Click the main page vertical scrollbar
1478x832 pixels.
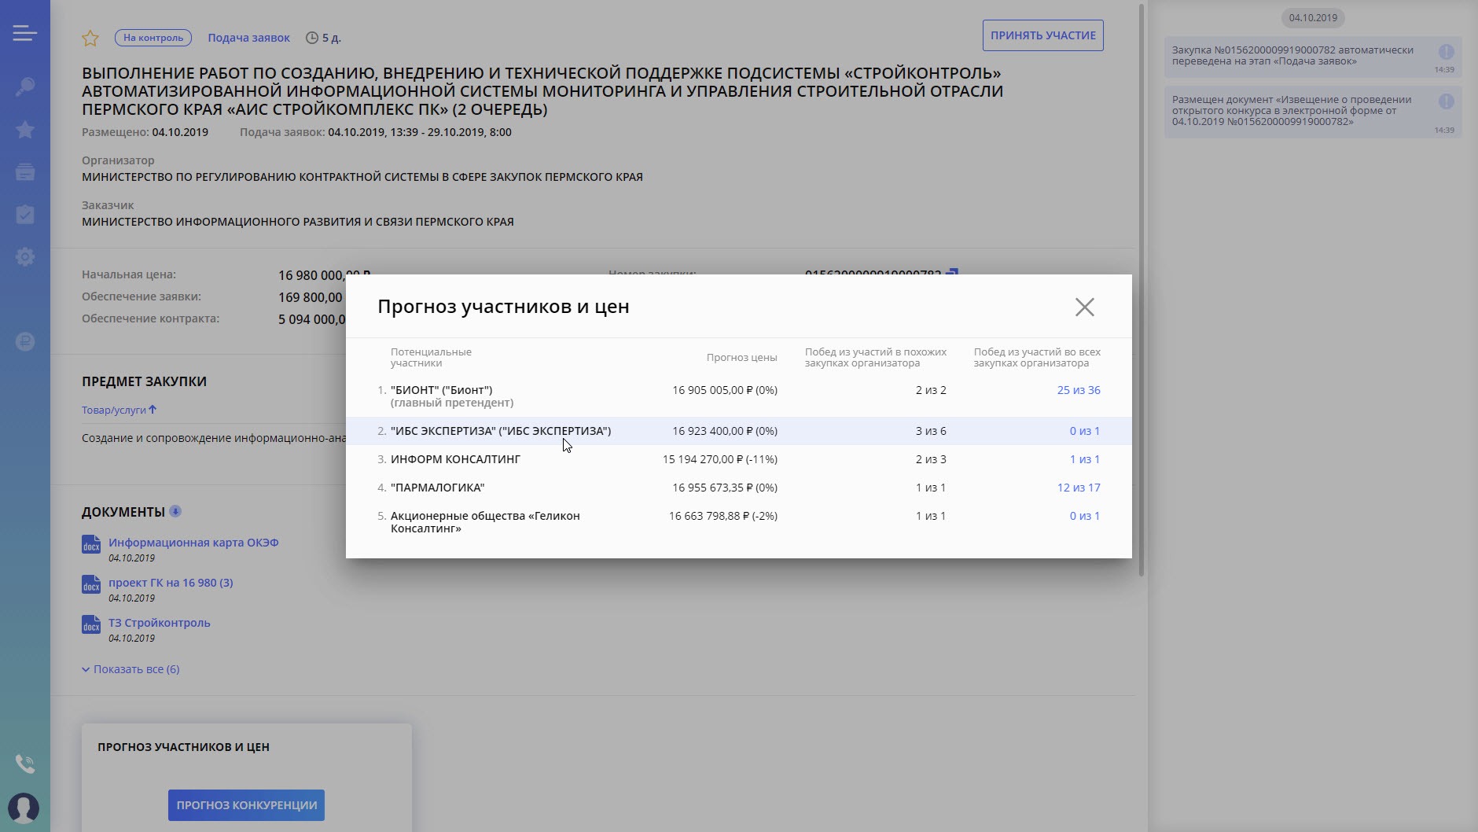[x=1142, y=291]
